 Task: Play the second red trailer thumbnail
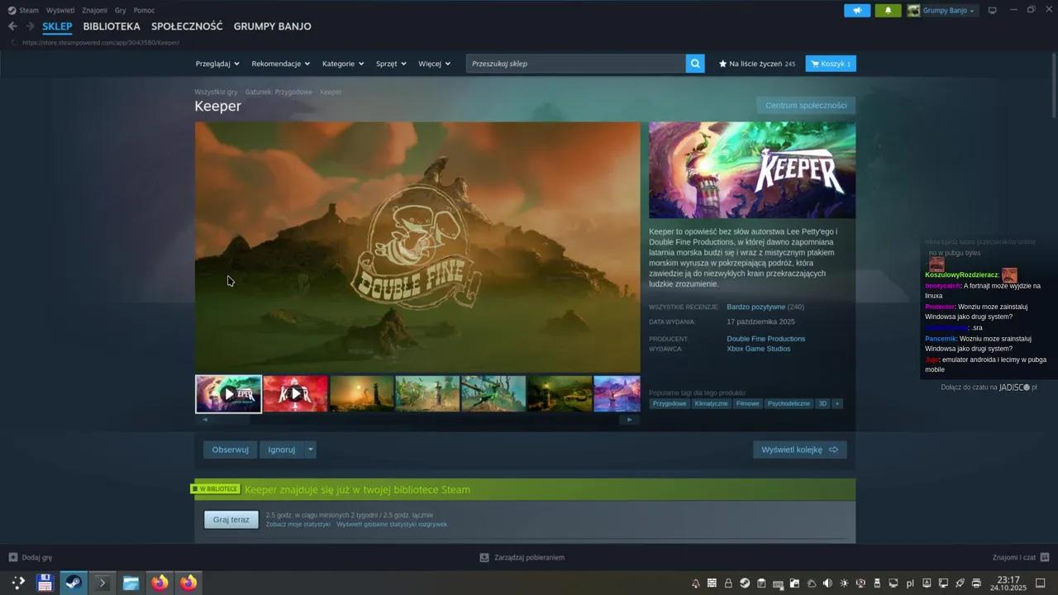pos(296,394)
